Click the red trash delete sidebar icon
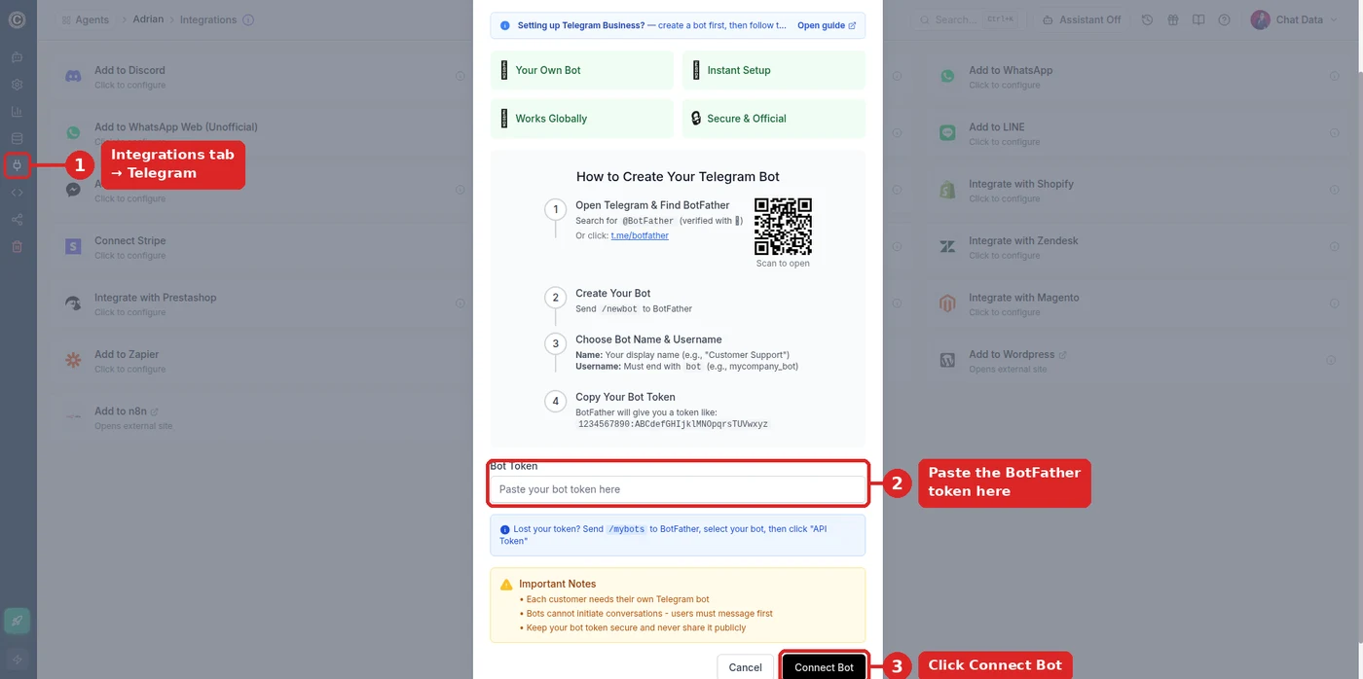This screenshot has height=679, width=1363. pos(17,247)
